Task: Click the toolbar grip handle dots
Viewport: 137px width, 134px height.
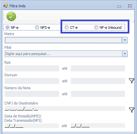Action: 4,16
